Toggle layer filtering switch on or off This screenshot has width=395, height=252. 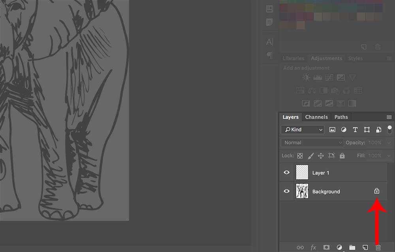click(389, 129)
